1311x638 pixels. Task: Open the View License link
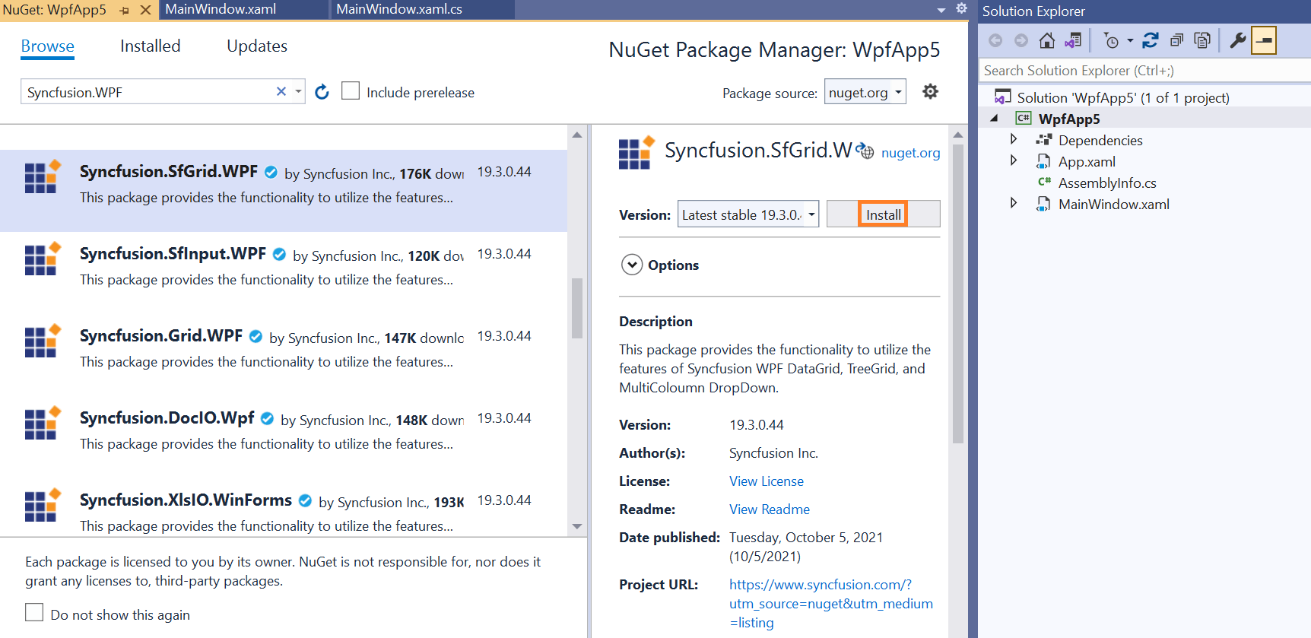(x=766, y=481)
